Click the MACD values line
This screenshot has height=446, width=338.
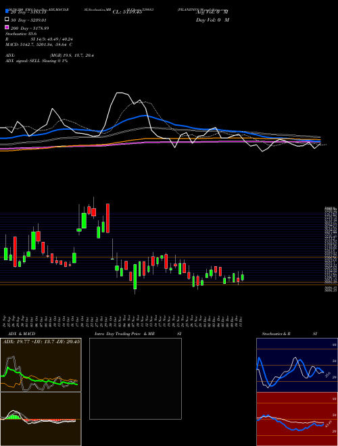click(39, 45)
